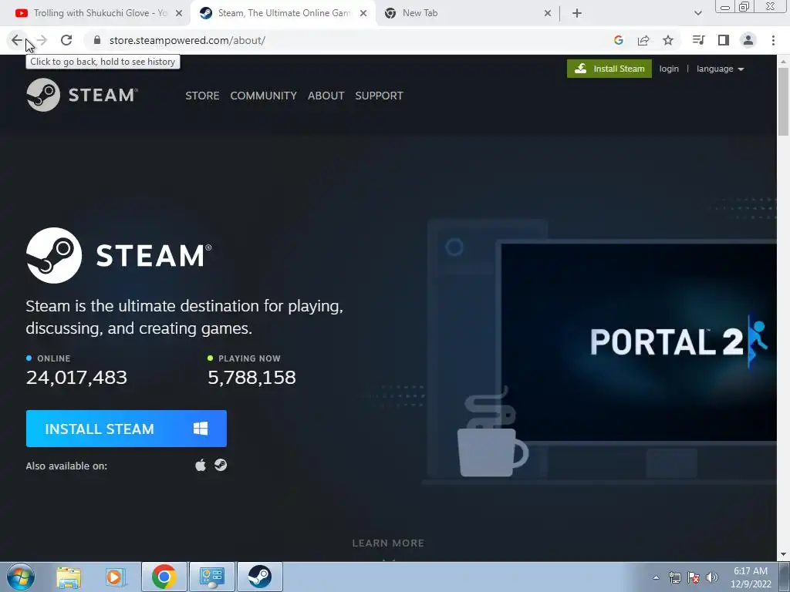
Task: Click the Google icon in address bar
Action: tap(619, 40)
